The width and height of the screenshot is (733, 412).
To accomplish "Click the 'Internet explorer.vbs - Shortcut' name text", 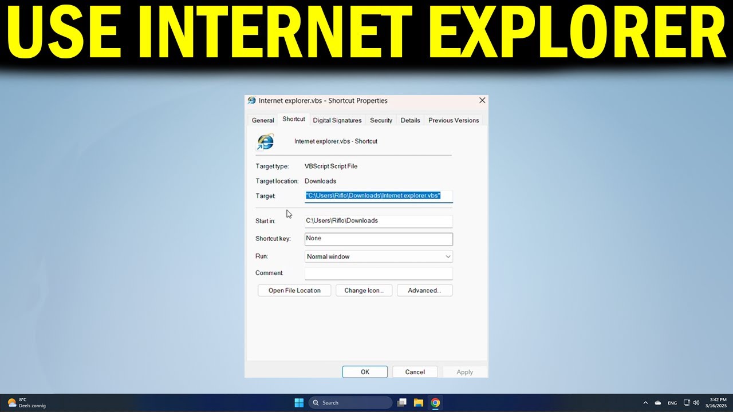I will 336,141.
